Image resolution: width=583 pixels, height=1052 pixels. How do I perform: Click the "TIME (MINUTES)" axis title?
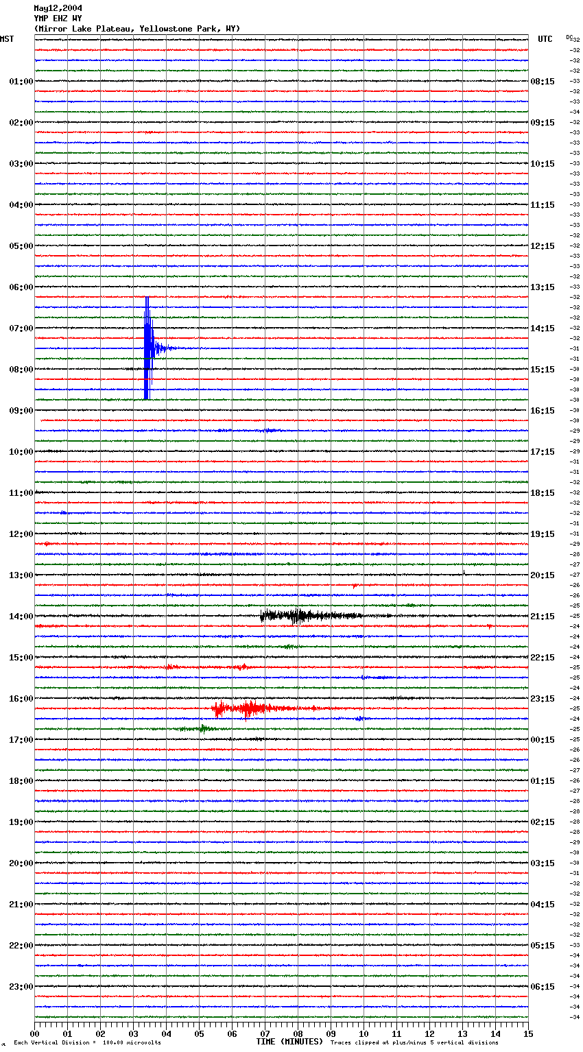coord(289,1042)
